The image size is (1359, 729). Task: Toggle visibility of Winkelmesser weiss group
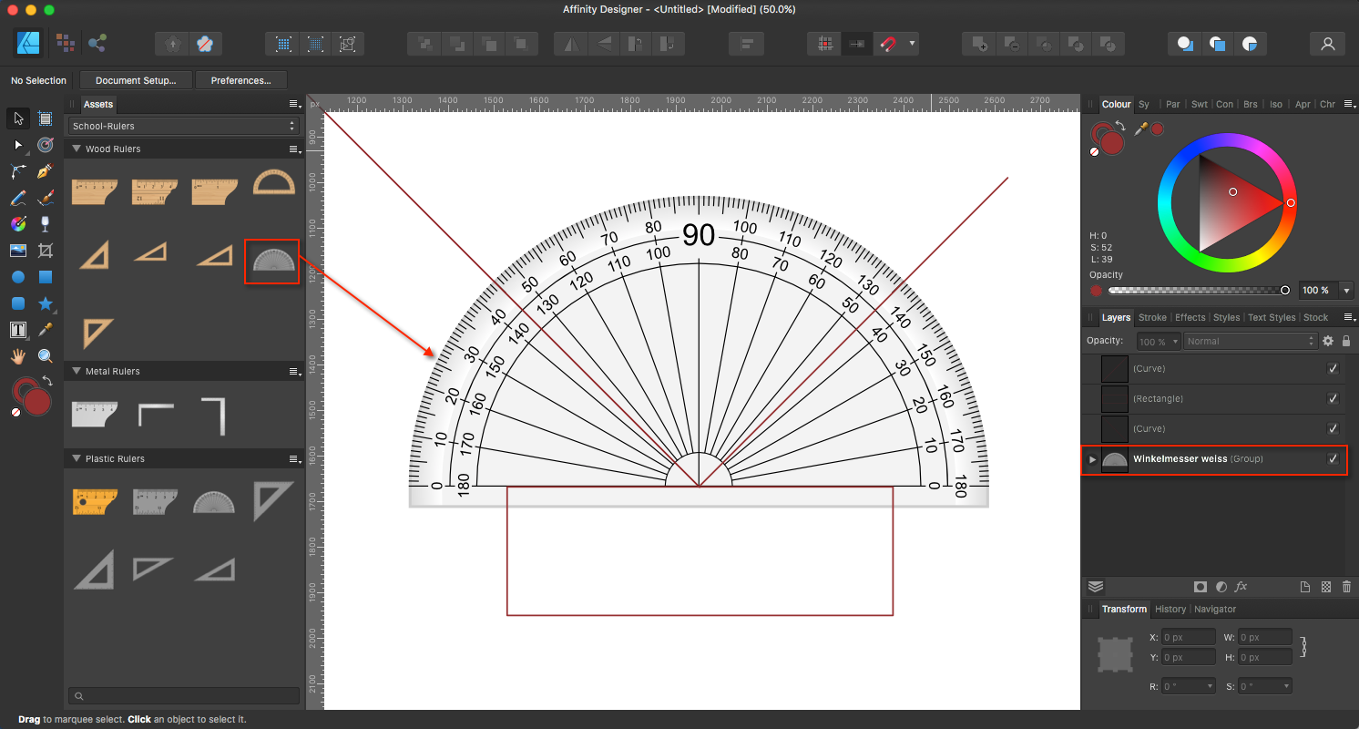pyautogui.click(x=1333, y=459)
